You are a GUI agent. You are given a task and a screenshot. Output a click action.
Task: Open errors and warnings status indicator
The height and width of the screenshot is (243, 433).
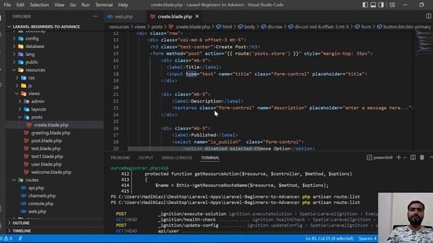point(6,238)
